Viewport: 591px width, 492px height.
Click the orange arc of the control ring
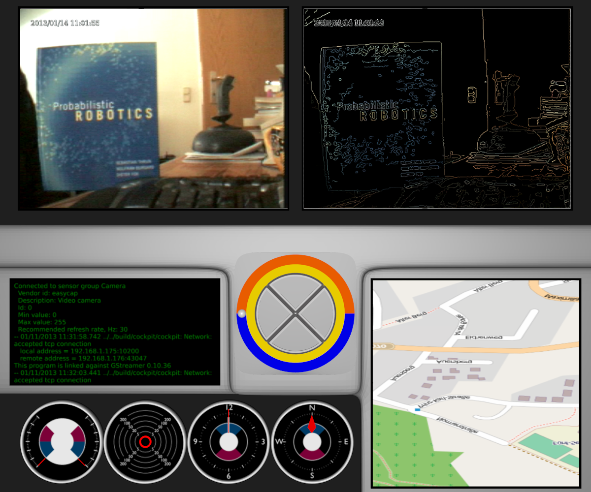295,260
